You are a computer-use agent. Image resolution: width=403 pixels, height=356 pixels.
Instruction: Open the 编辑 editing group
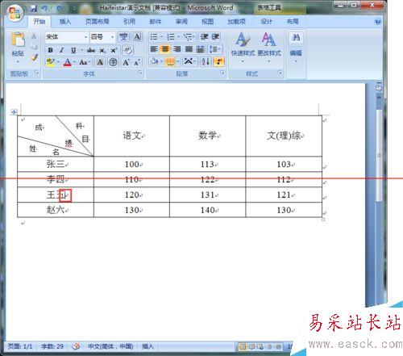296,48
